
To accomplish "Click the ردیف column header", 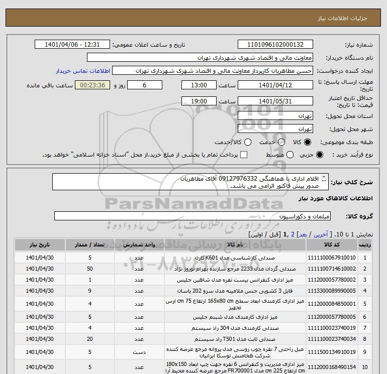I will [365, 245].
